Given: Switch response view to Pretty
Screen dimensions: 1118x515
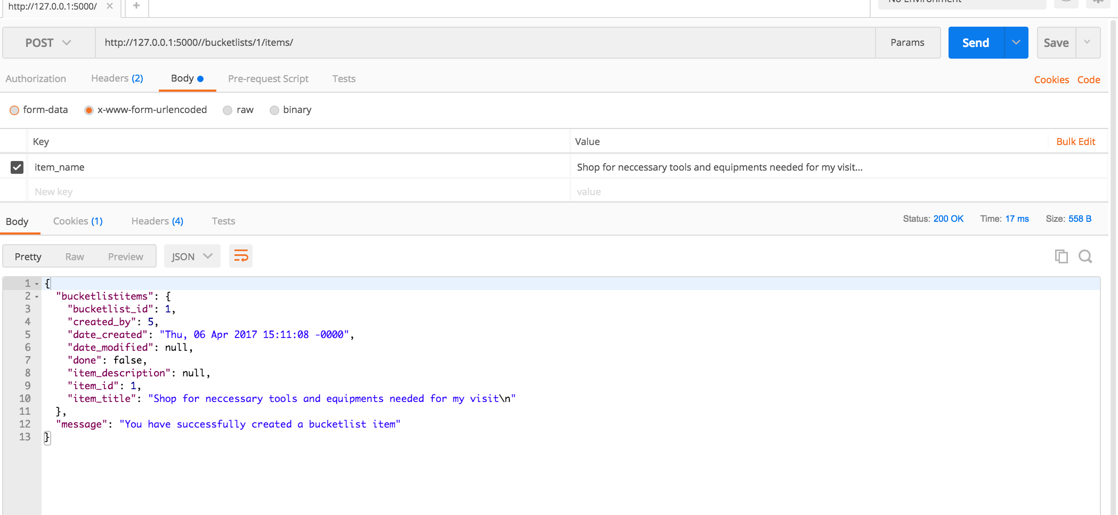Looking at the screenshot, I should [28, 256].
